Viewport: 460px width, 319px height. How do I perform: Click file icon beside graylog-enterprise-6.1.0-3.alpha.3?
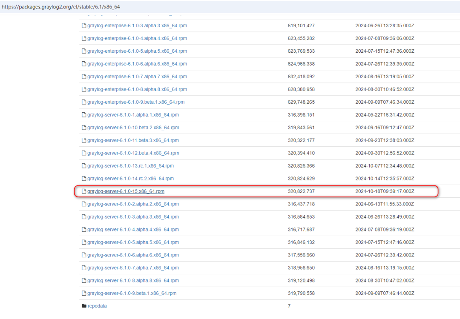tap(84, 26)
